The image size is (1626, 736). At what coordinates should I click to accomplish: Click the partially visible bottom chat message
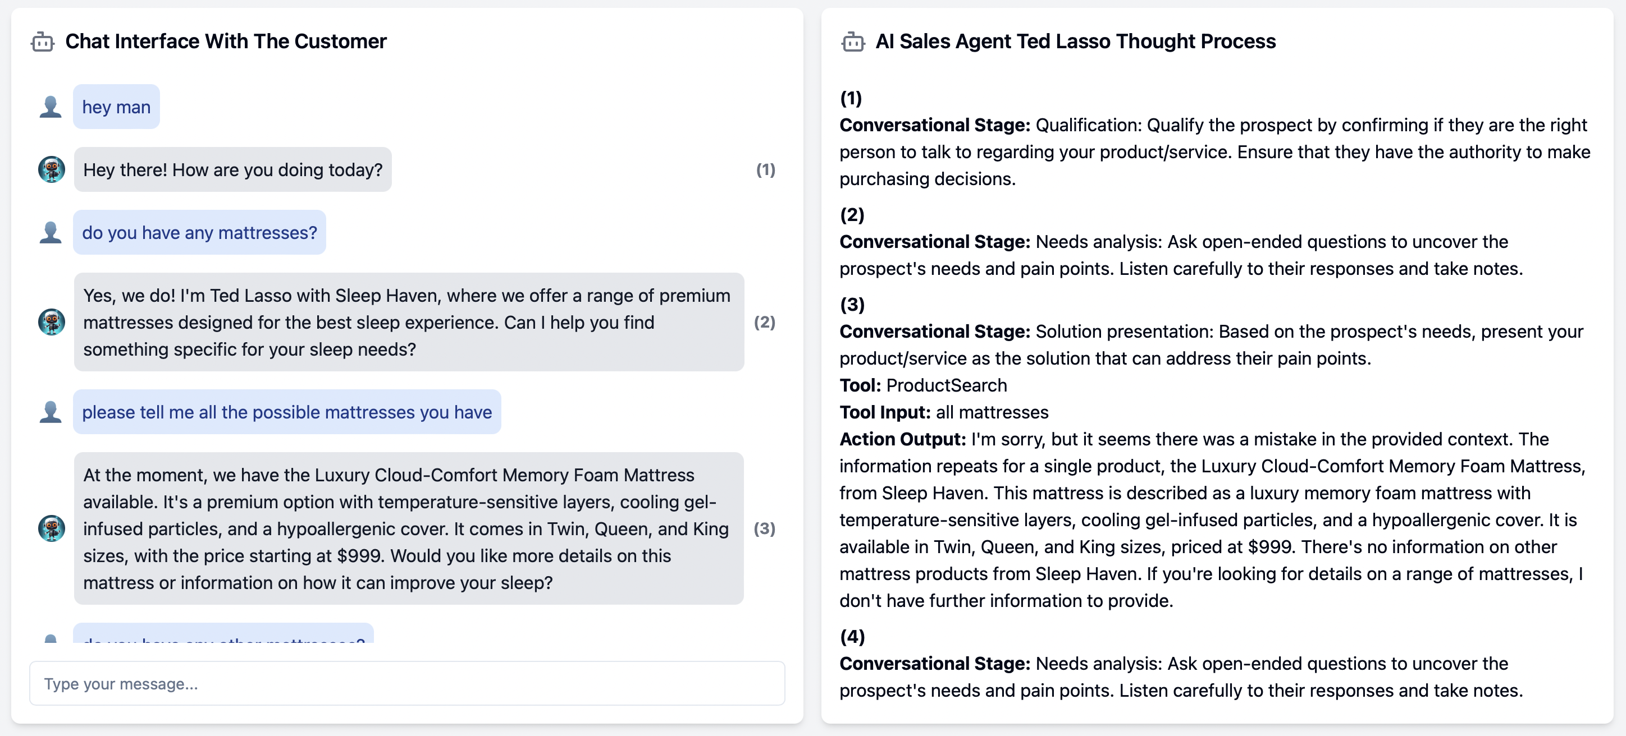click(x=223, y=636)
